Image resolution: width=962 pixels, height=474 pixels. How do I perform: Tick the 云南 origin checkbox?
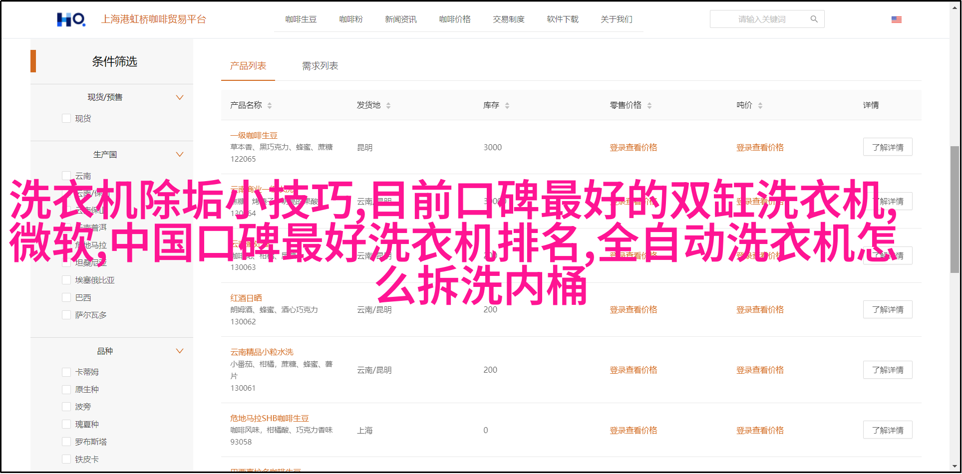click(x=66, y=176)
